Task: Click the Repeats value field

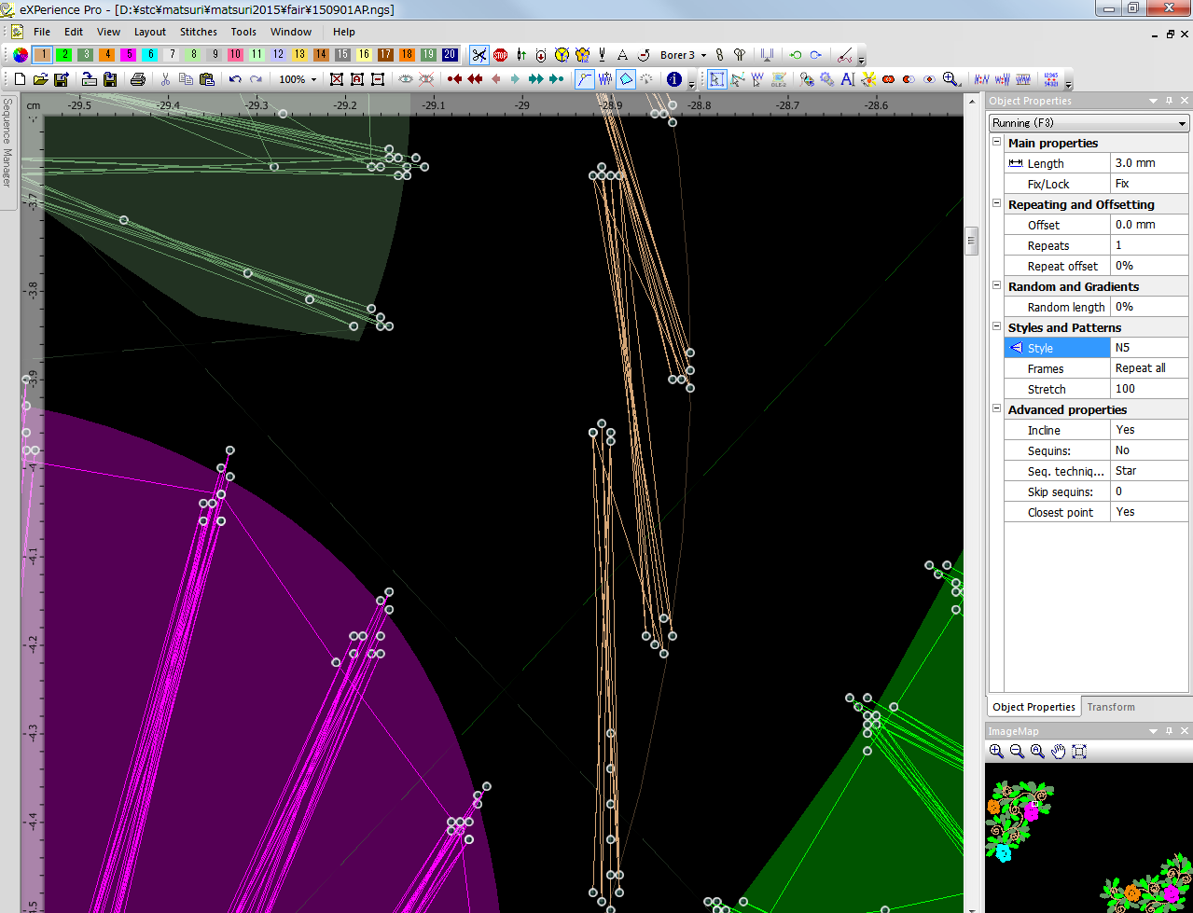Action: tap(1149, 245)
